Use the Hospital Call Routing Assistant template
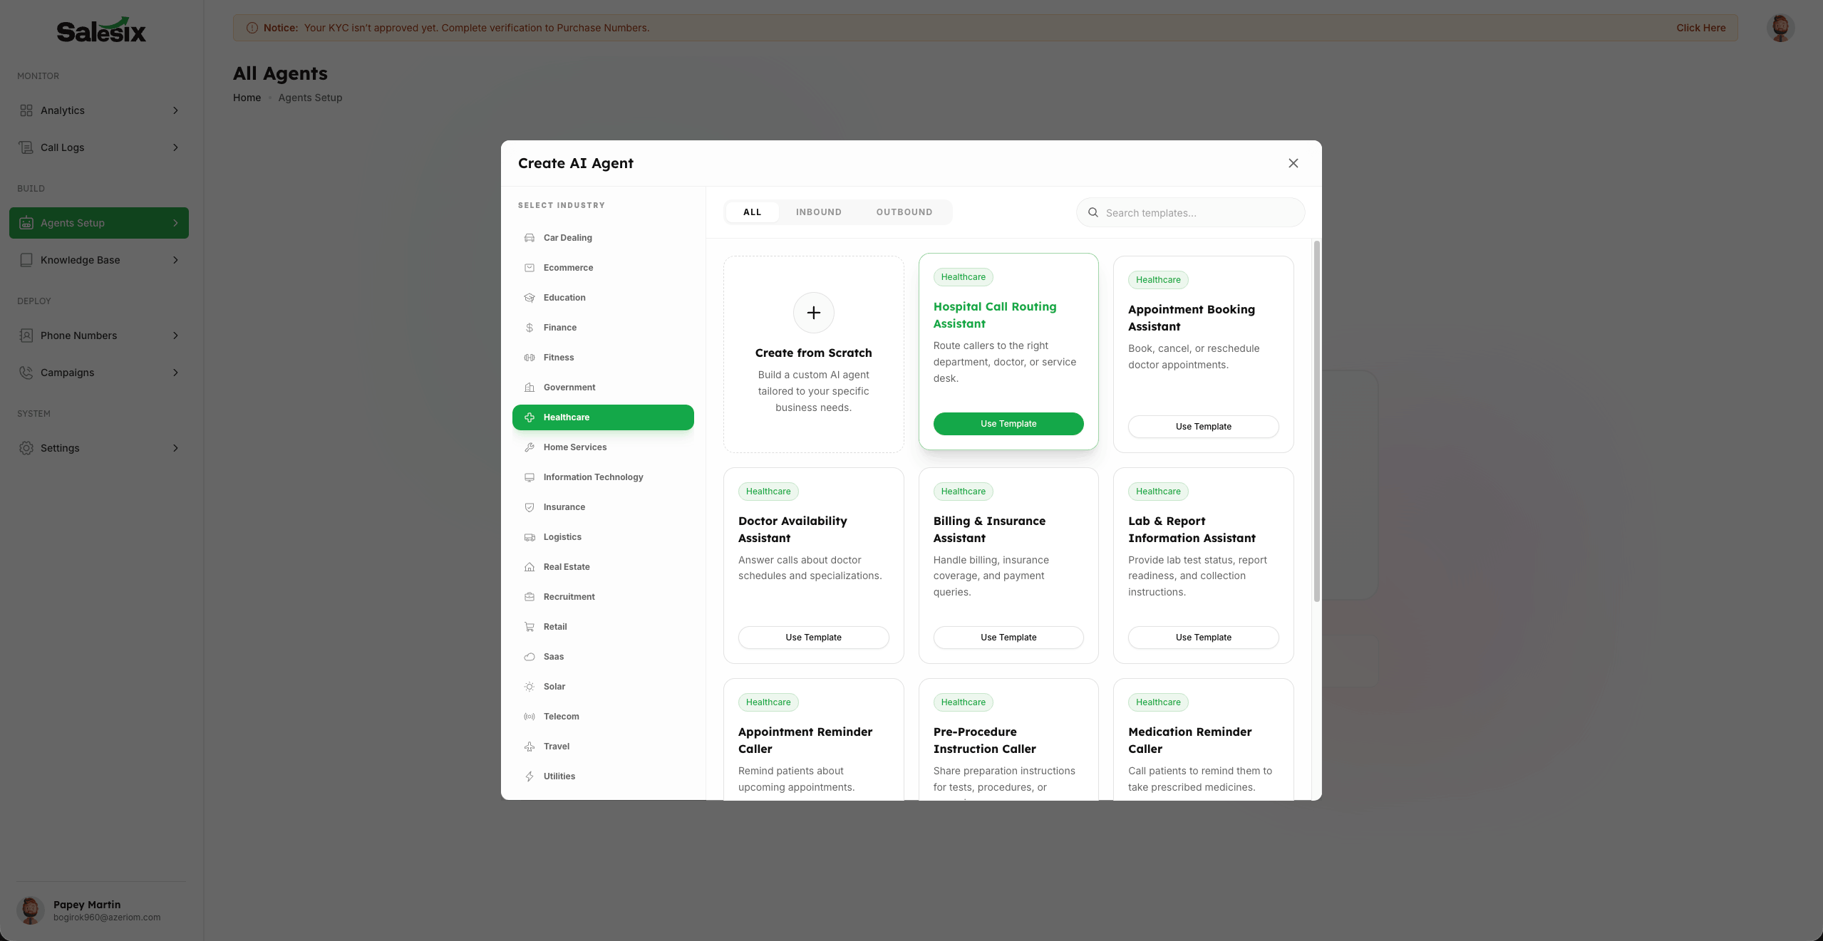The height and width of the screenshot is (941, 1823). click(x=1008, y=424)
